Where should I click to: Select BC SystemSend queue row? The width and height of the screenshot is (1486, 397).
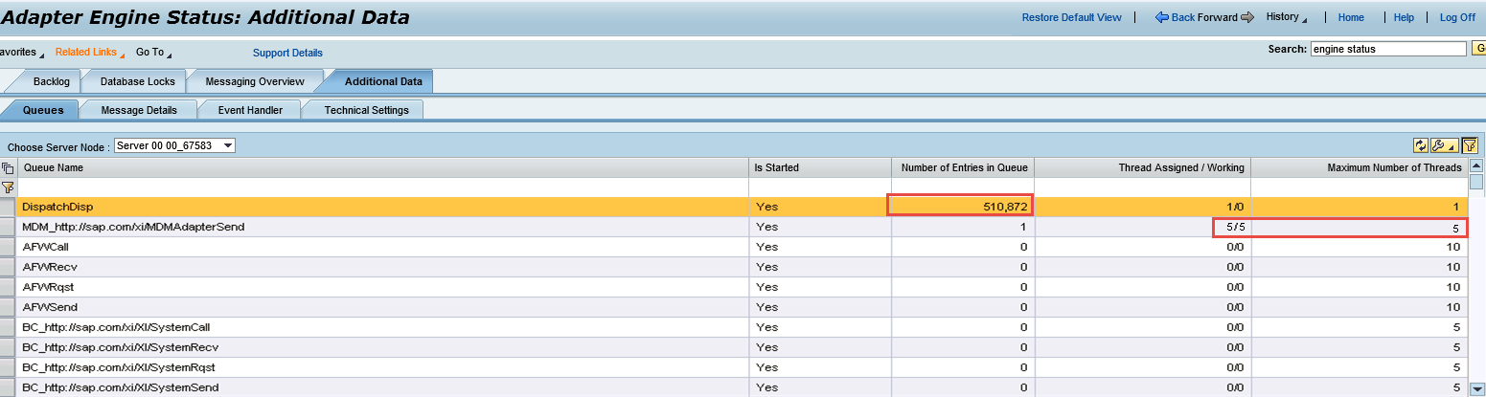point(733,387)
